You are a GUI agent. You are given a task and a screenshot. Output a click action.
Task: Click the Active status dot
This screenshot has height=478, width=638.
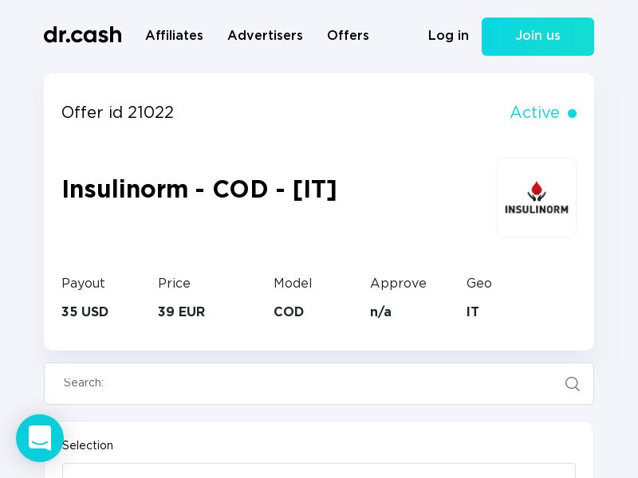point(572,113)
